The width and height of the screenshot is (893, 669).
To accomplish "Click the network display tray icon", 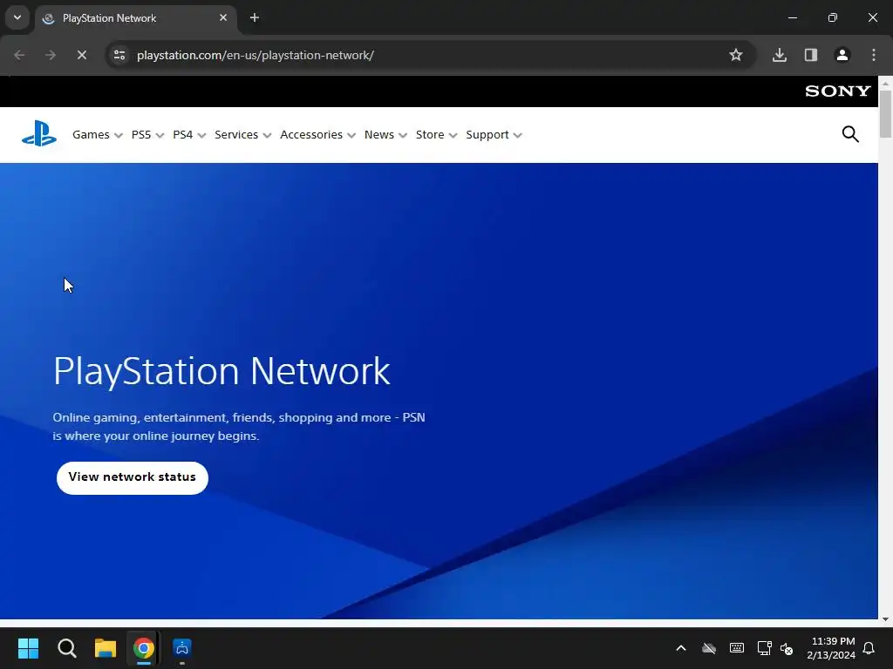I will click(x=764, y=648).
